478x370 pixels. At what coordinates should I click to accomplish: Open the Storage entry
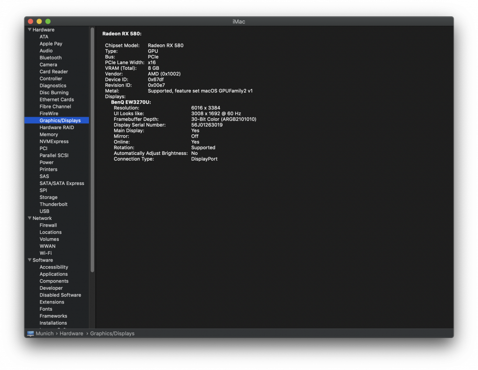click(x=48, y=197)
